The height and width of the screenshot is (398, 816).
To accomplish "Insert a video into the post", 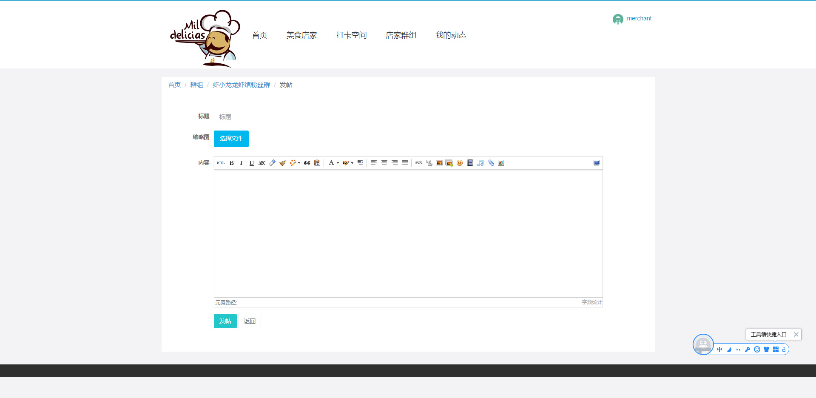I will [x=470, y=163].
